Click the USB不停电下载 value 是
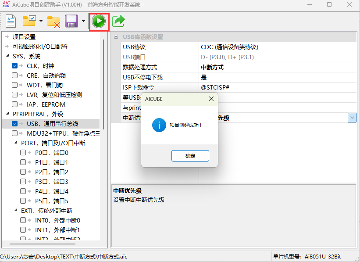360x262 pixels. click(203, 77)
